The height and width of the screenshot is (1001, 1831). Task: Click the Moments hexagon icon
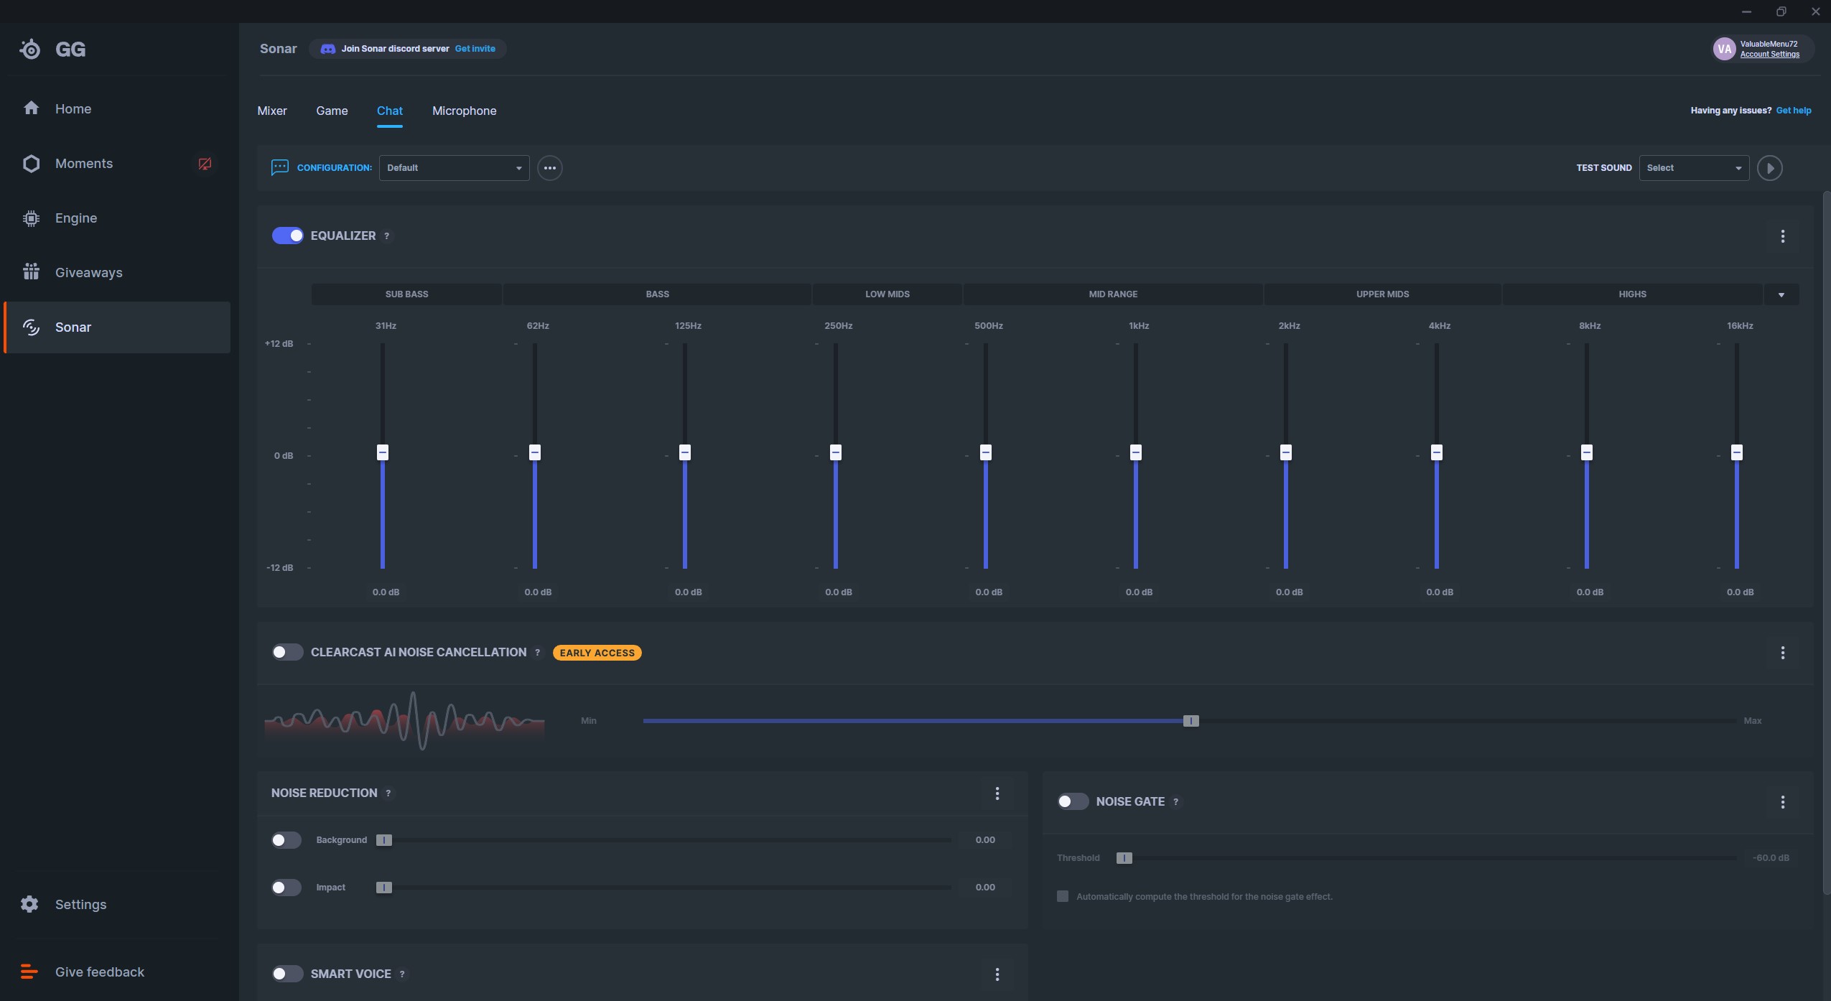tap(31, 163)
